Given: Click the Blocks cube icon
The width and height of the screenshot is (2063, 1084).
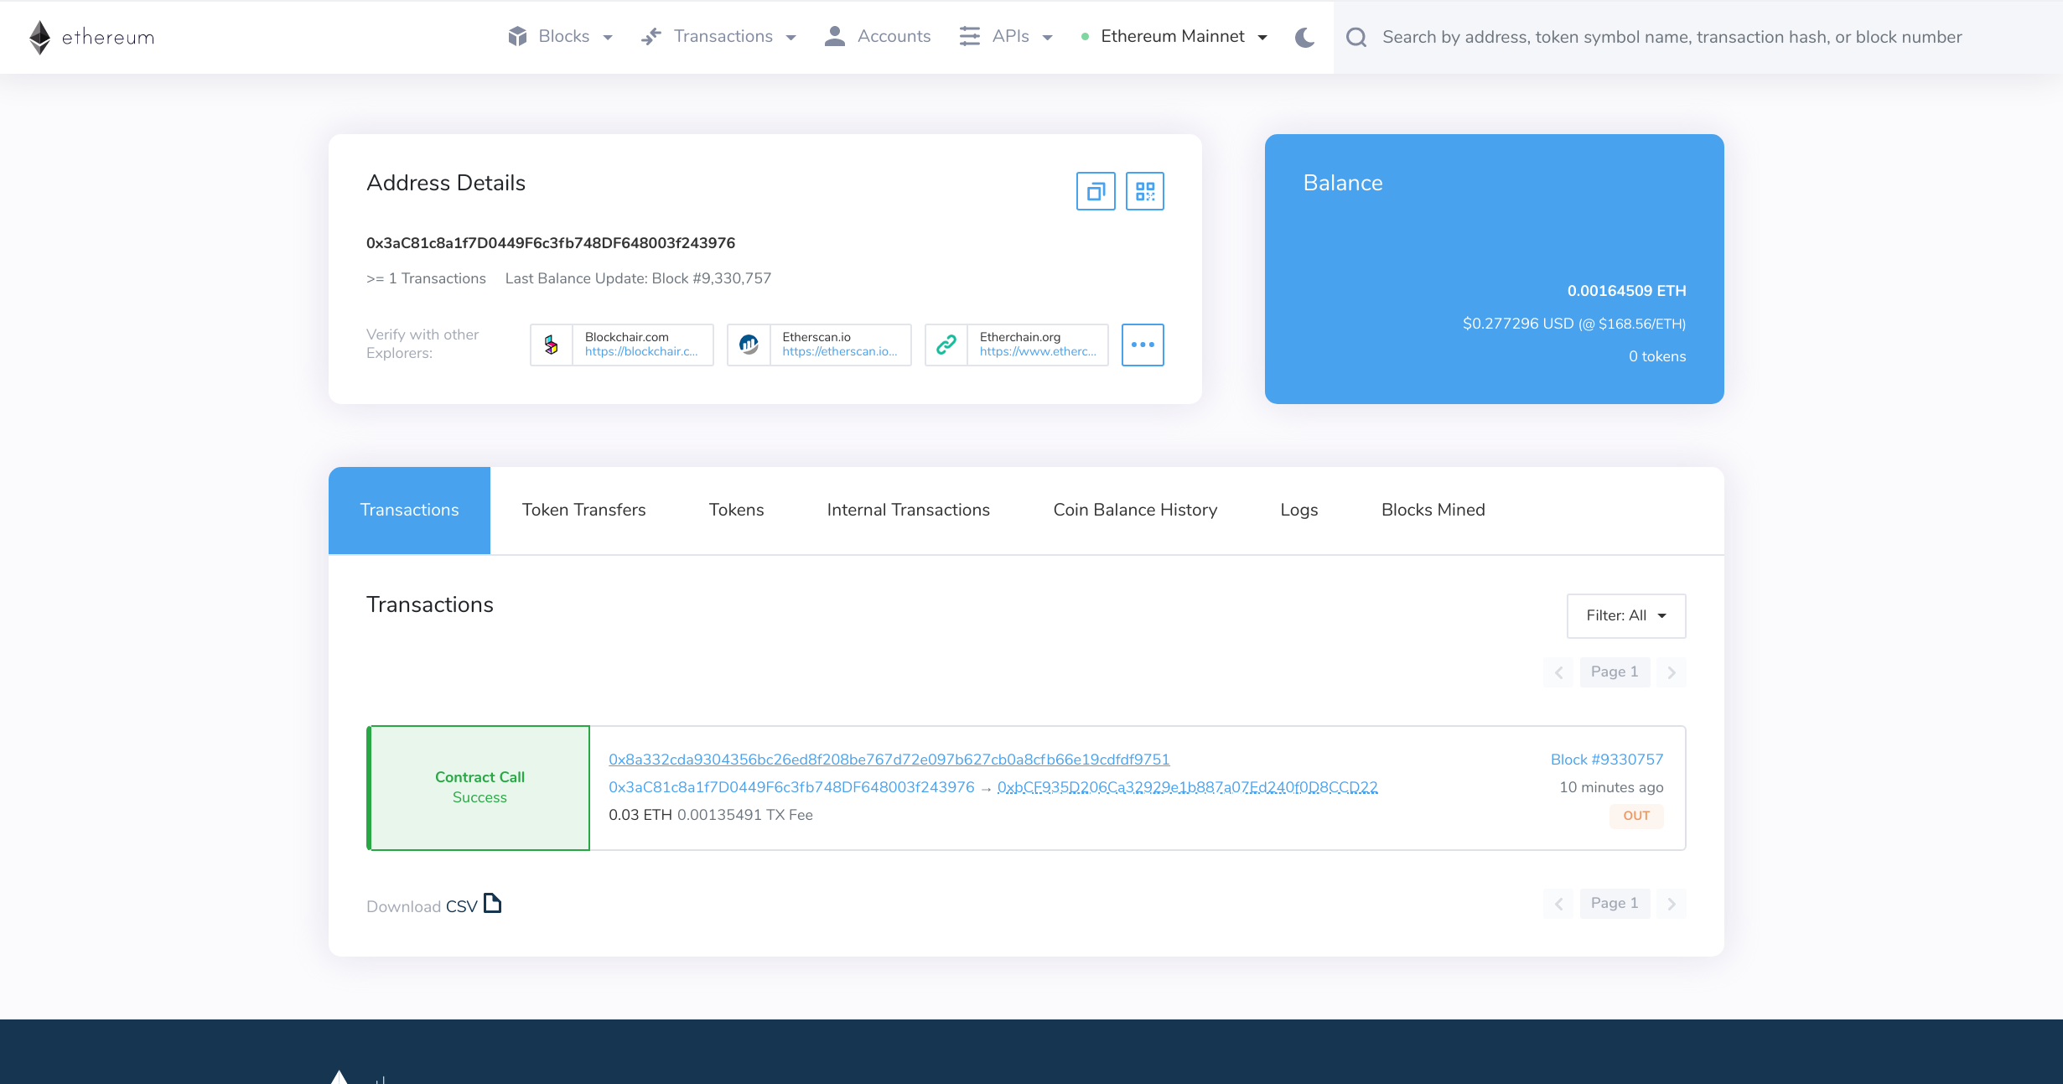Looking at the screenshot, I should (x=517, y=36).
